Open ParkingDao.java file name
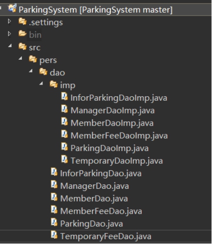The height and width of the screenshot is (244, 212). point(91,224)
